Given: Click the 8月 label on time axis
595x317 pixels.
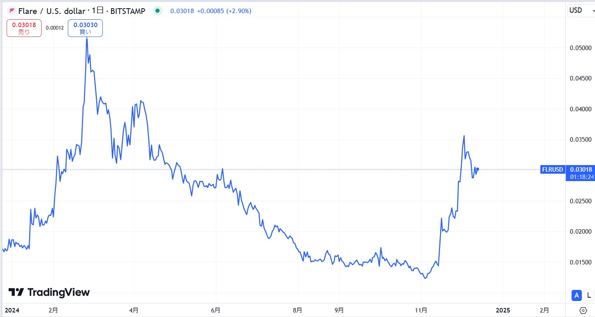Looking at the screenshot, I should pyautogui.click(x=298, y=310).
